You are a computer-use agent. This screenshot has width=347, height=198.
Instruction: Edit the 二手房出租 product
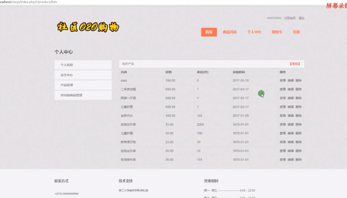[x=291, y=89]
